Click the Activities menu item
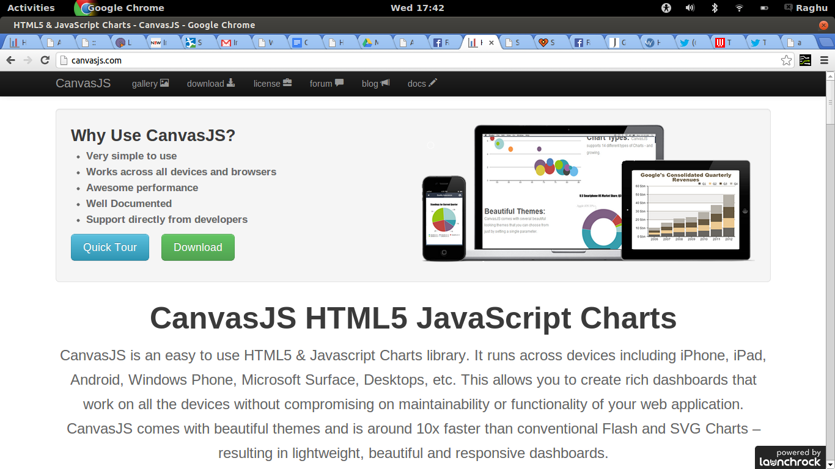The width and height of the screenshot is (835, 469). click(32, 8)
